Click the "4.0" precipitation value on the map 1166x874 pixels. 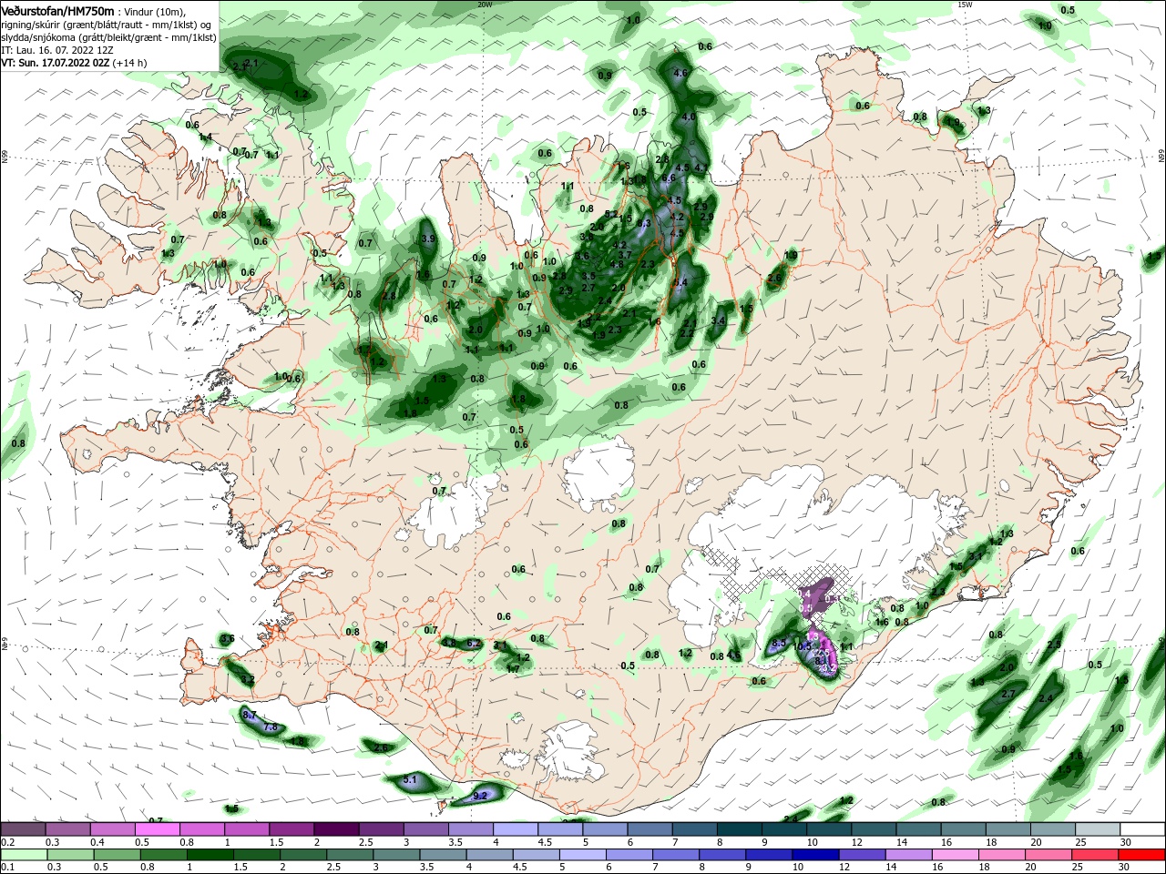689,117
